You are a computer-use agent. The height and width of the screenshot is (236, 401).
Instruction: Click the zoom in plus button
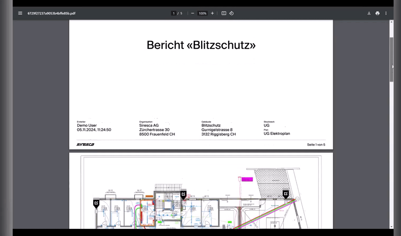click(x=212, y=13)
